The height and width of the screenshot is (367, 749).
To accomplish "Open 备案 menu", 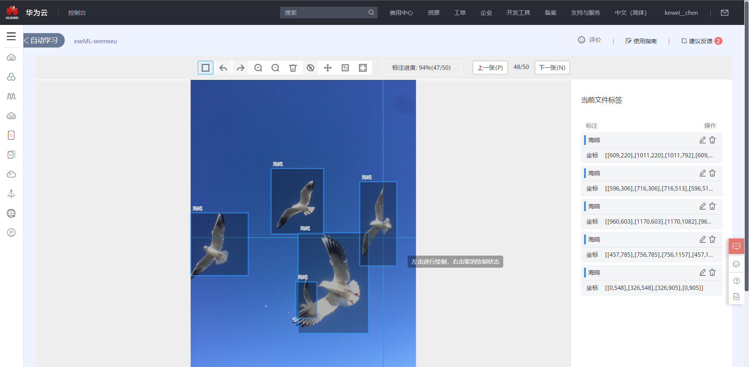I will 550,12.
